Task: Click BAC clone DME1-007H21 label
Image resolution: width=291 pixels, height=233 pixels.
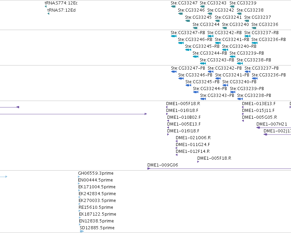Action: click(x=272, y=124)
